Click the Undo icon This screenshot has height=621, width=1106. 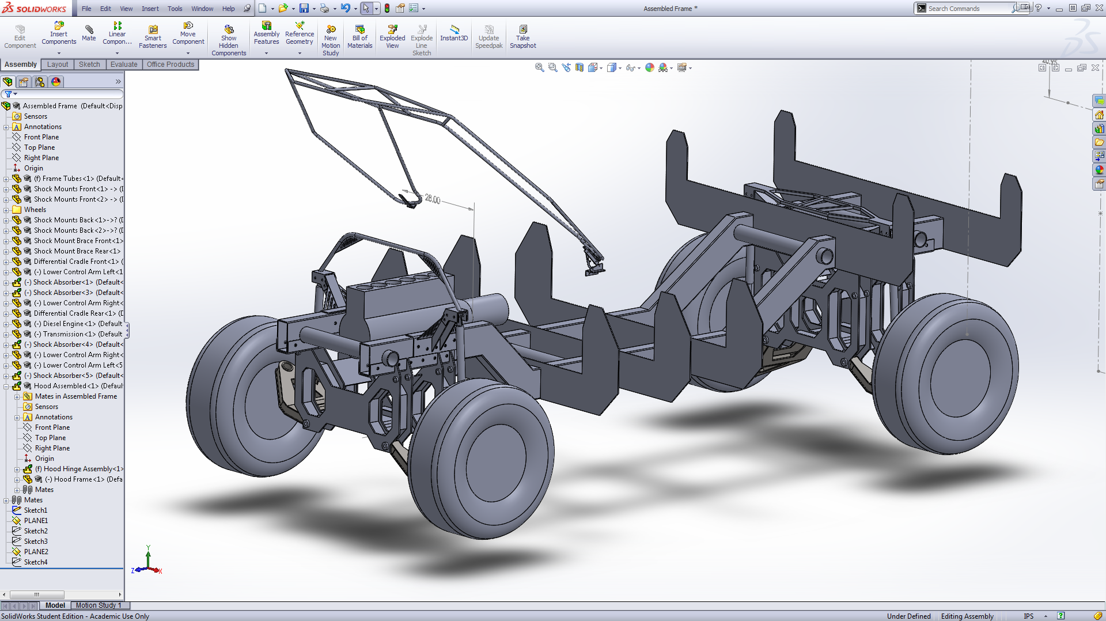click(345, 8)
